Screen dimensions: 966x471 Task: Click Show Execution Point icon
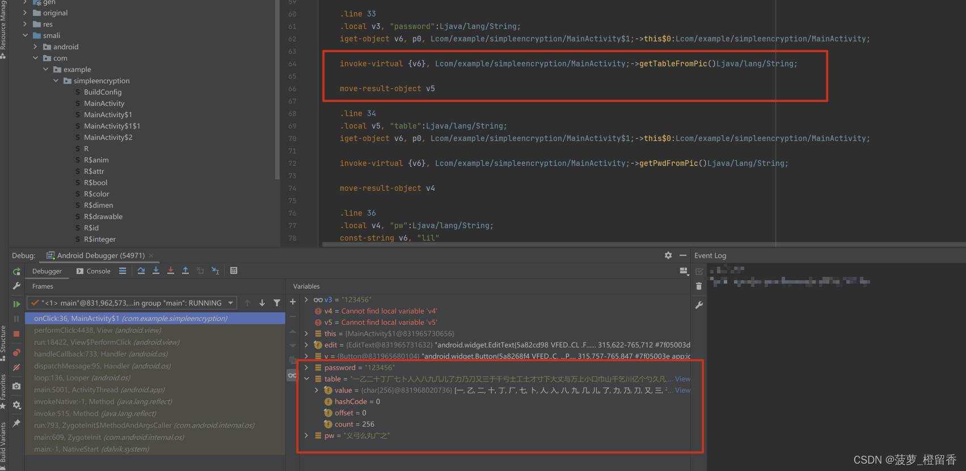pos(123,271)
